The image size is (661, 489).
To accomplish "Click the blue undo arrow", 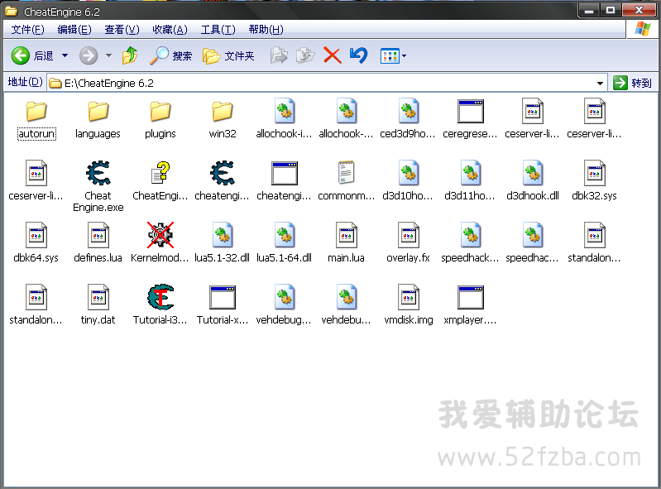I will (359, 55).
